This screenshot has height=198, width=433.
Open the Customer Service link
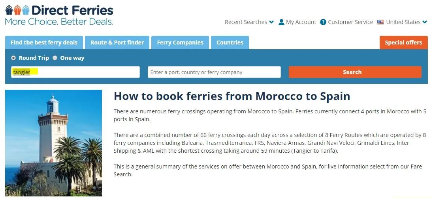(350, 22)
